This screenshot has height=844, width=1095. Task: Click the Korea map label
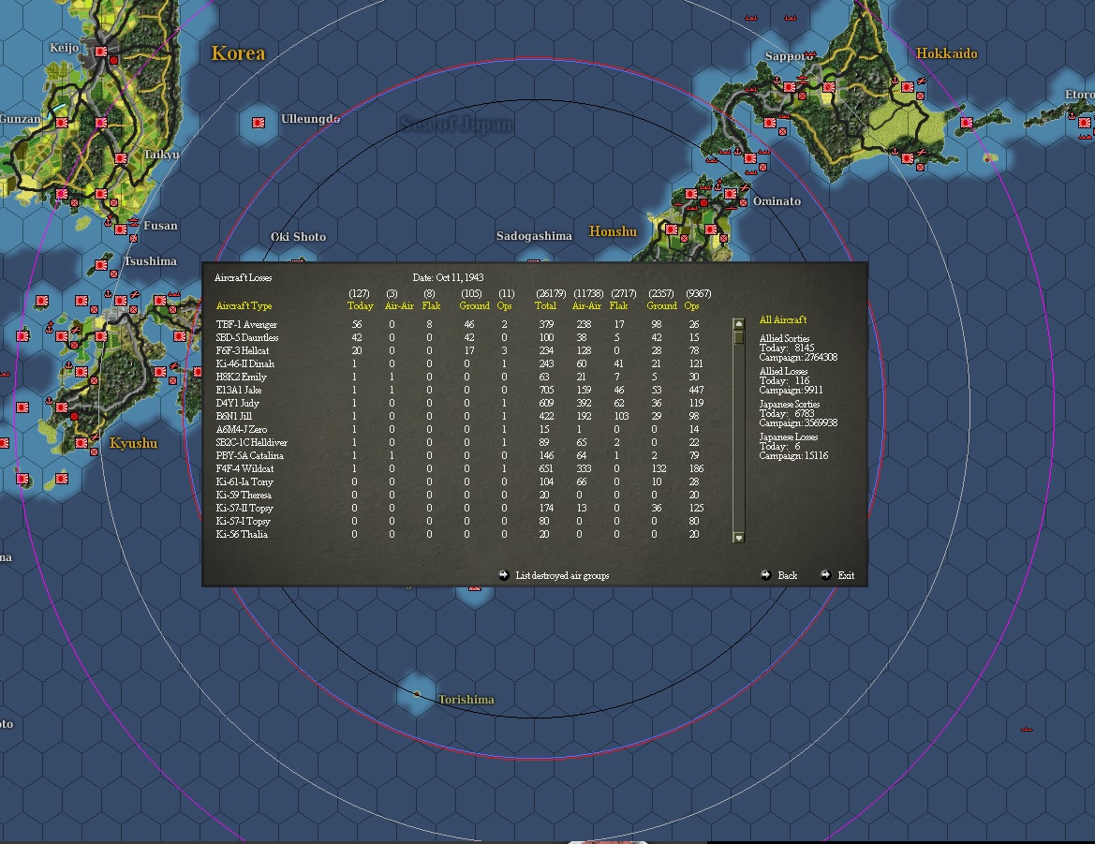(x=238, y=53)
